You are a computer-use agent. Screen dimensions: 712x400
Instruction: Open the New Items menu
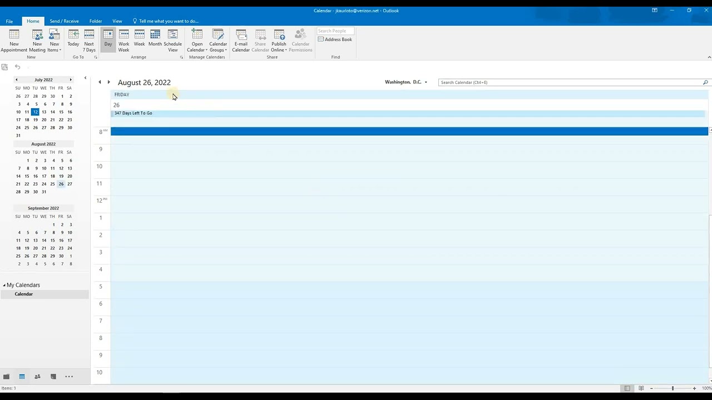54,41
